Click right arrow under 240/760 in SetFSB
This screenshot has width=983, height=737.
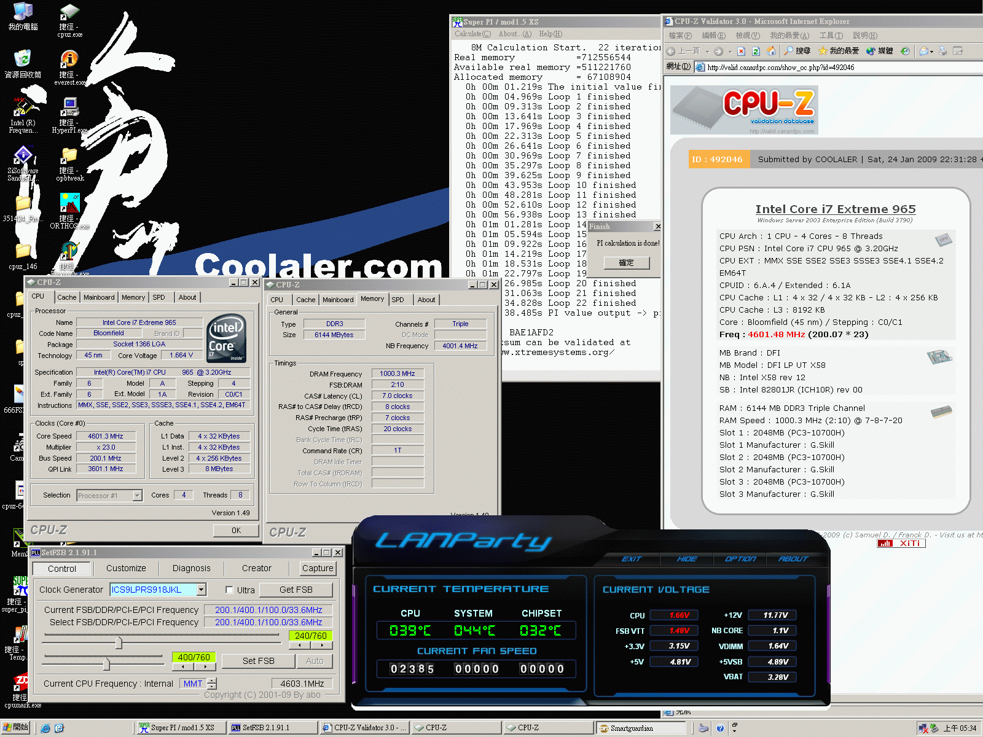321,645
